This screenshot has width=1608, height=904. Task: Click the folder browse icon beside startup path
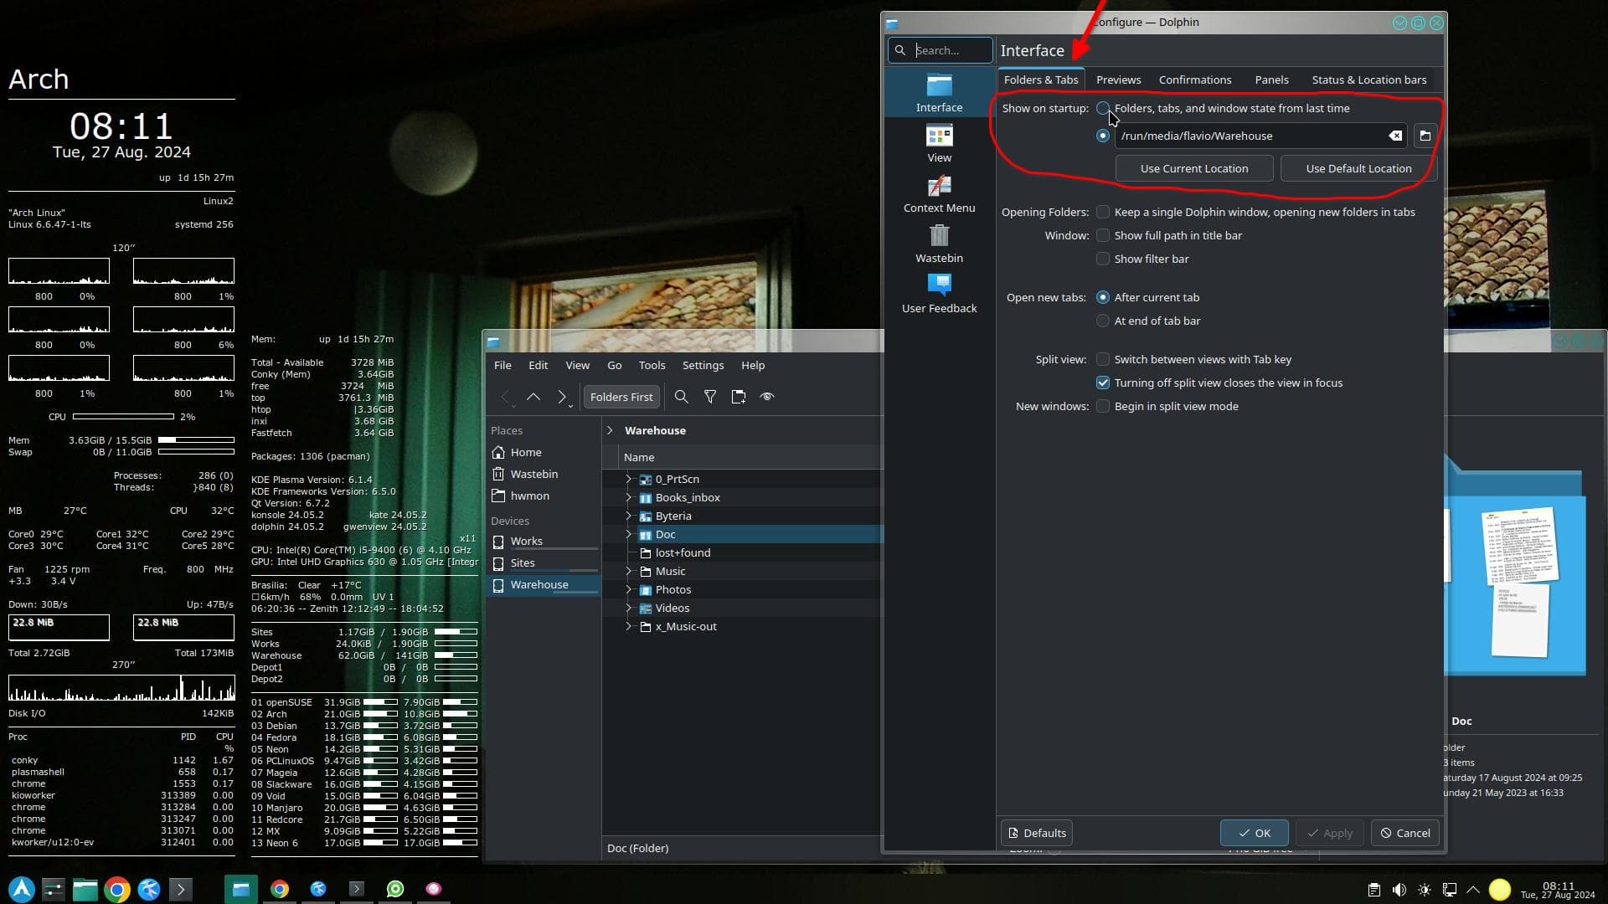(x=1425, y=136)
